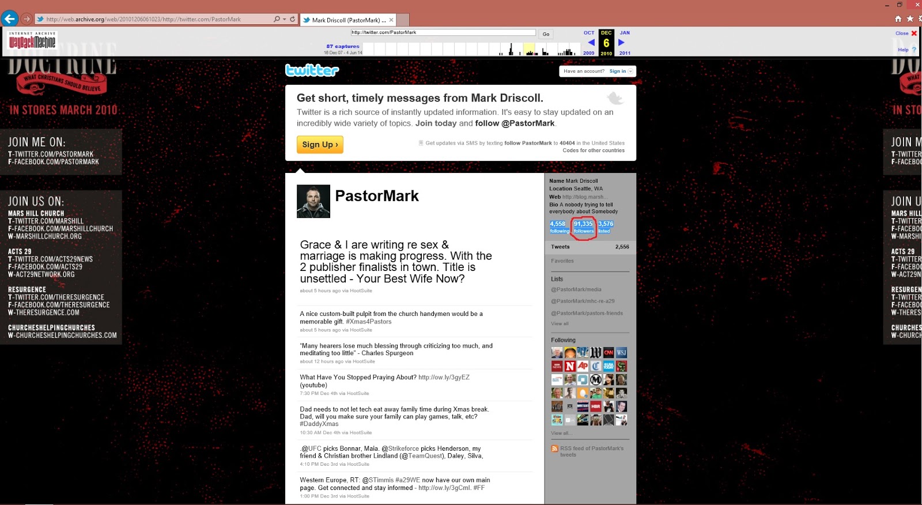The height and width of the screenshot is (505, 922).
Task: View the 4,558 following list
Action: 559,227
